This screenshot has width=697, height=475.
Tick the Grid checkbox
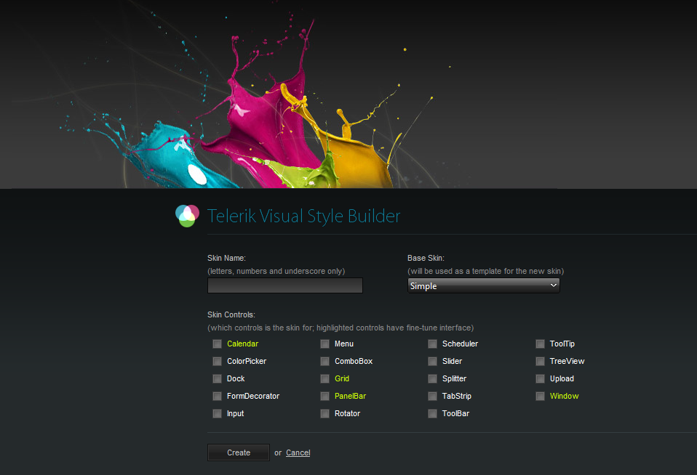[325, 378]
